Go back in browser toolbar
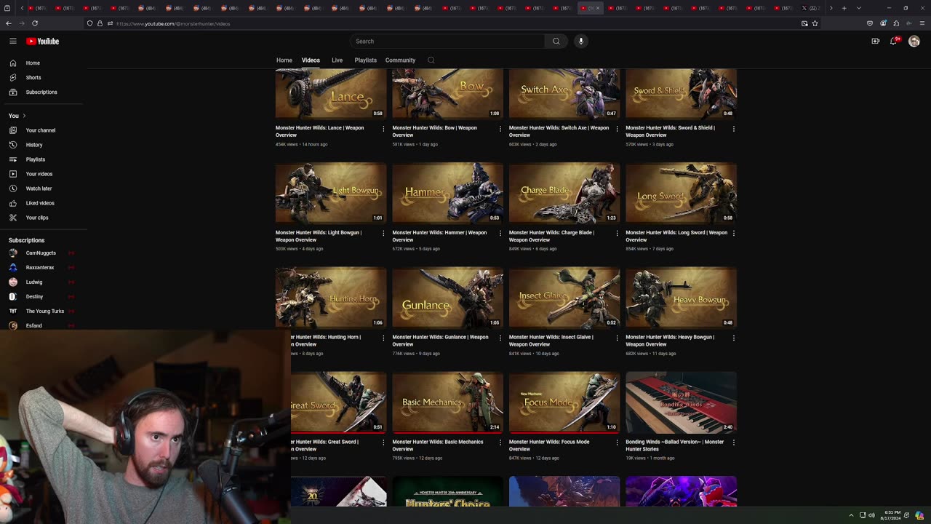This screenshot has height=524, width=931. (x=9, y=23)
